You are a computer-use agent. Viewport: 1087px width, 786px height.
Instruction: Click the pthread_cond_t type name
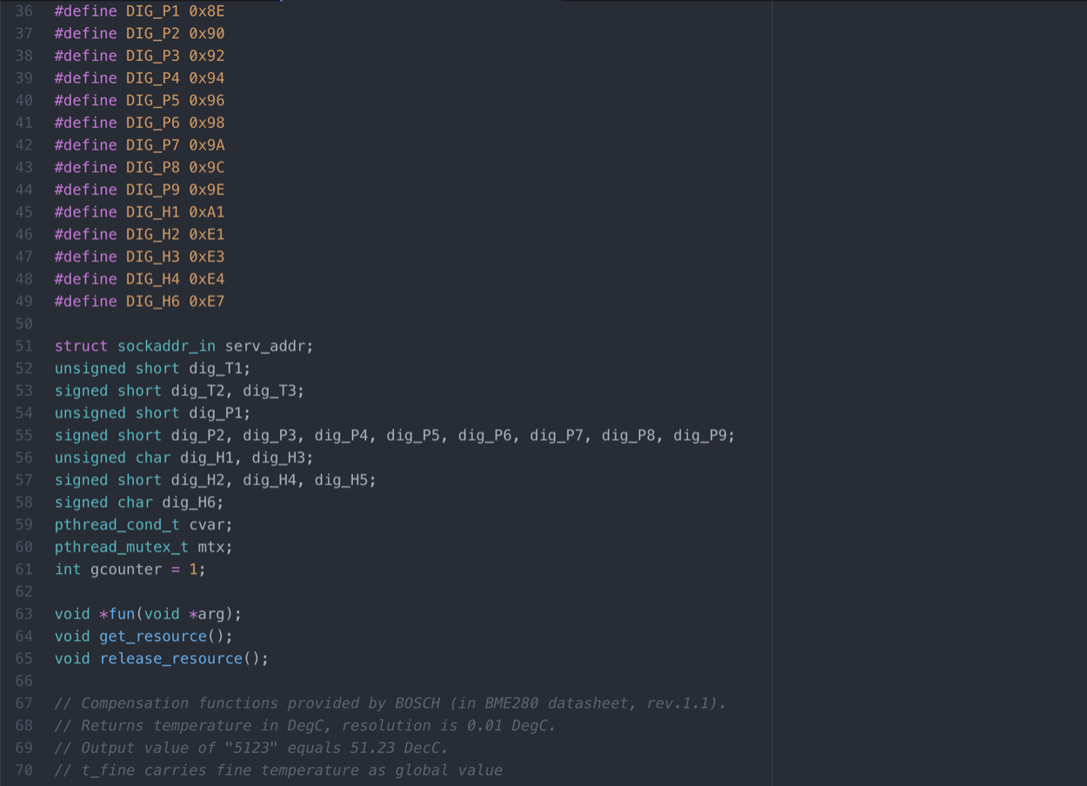(x=117, y=525)
